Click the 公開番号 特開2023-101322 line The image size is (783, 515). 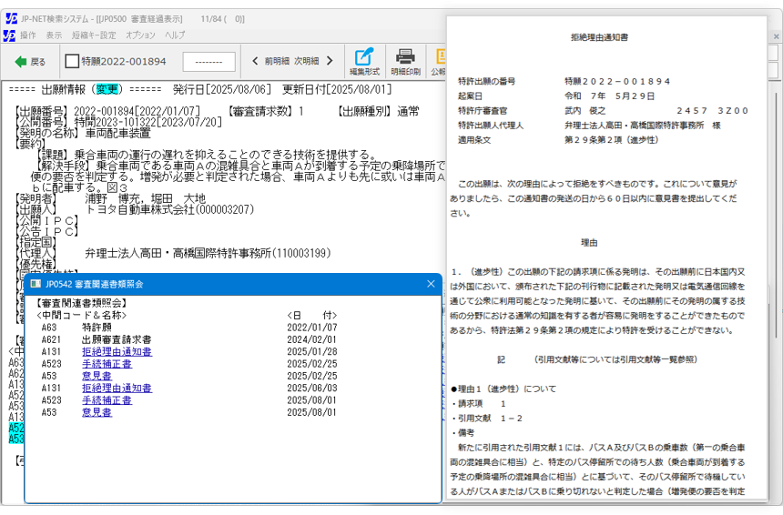(x=118, y=122)
